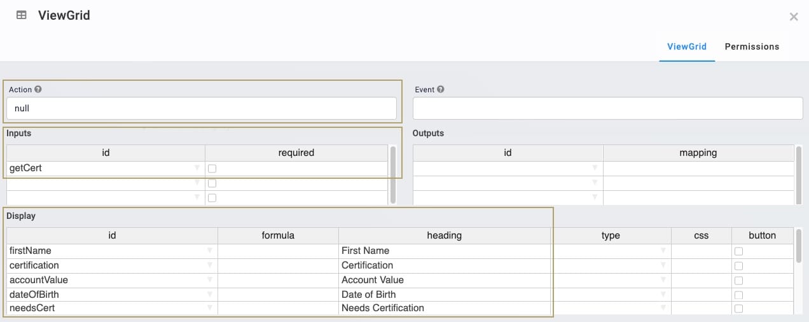
Task: Click the Action input field containing null
Action: (x=202, y=108)
